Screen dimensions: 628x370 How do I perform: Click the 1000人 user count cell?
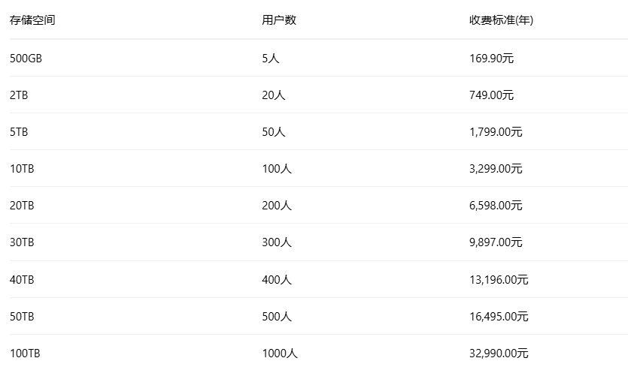(x=280, y=353)
